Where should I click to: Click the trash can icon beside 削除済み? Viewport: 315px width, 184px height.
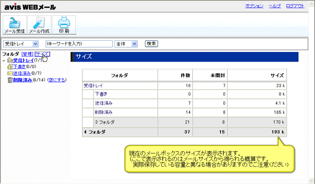[x=10, y=80]
